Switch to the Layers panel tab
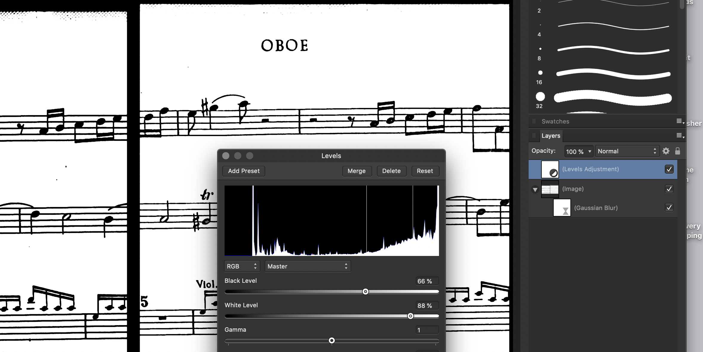 point(551,136)
